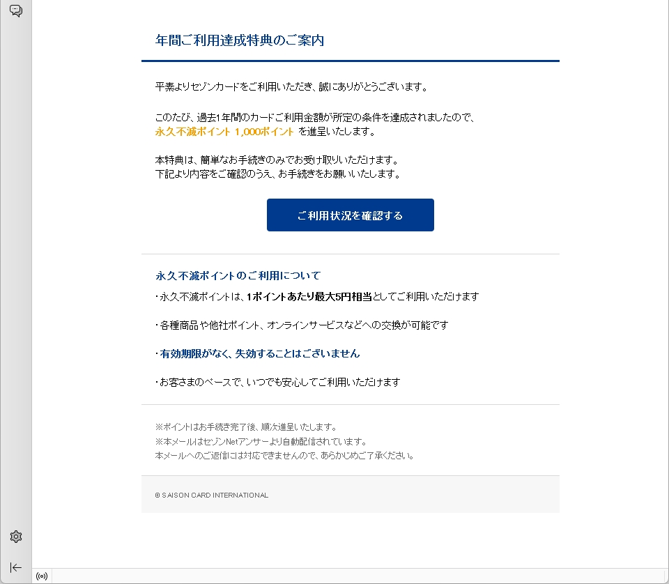Viewport: 669px width, 584px height.
Task: Collapse the sidebar with the arrow icon
Action: click(x=16, y=567)
